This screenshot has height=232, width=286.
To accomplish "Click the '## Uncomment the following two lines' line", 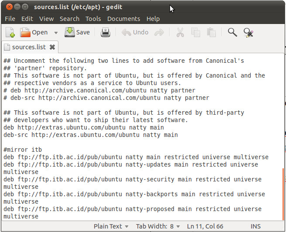I will 124,61.
